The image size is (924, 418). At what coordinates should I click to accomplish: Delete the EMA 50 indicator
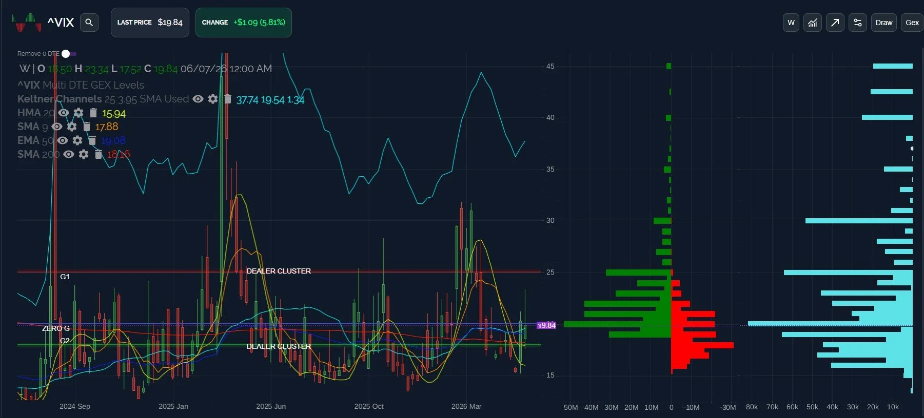click(92, 140)
